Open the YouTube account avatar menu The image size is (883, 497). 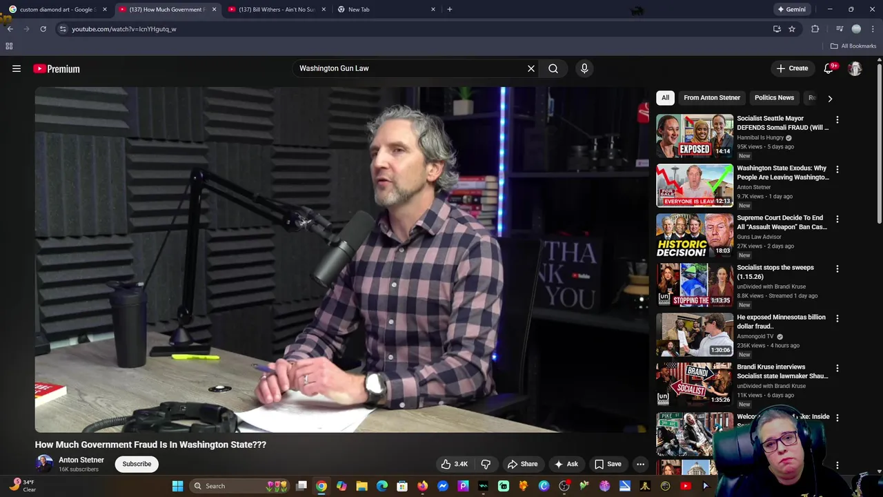tap(855, 68)
